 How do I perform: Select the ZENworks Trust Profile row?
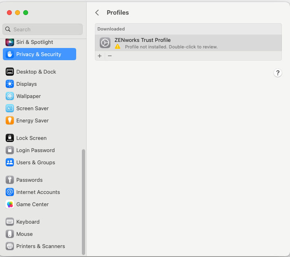click(x=188, y=43)
